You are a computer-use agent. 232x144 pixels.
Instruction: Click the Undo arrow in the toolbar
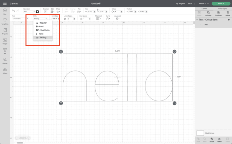point(13,11)
